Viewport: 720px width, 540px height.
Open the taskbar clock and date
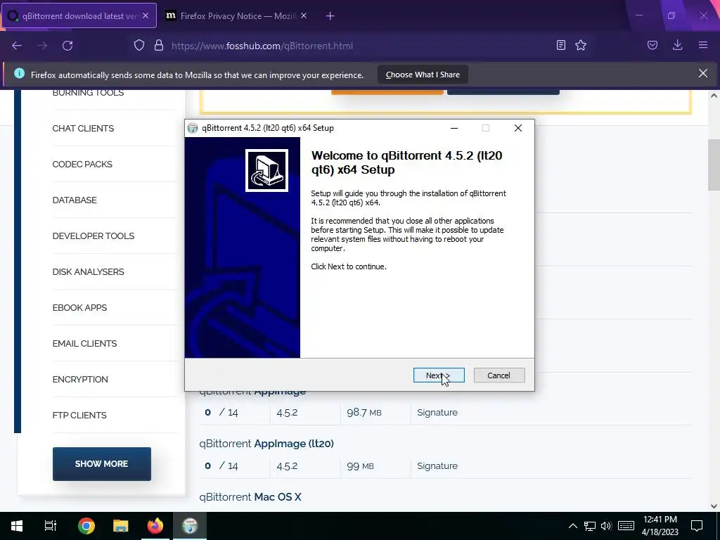tap(660, 526)
